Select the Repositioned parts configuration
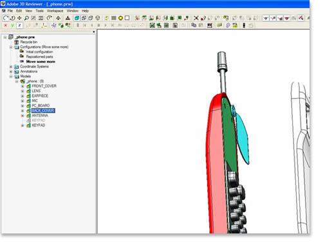Screen dimensions: 325x245 [x=39, y=57]
